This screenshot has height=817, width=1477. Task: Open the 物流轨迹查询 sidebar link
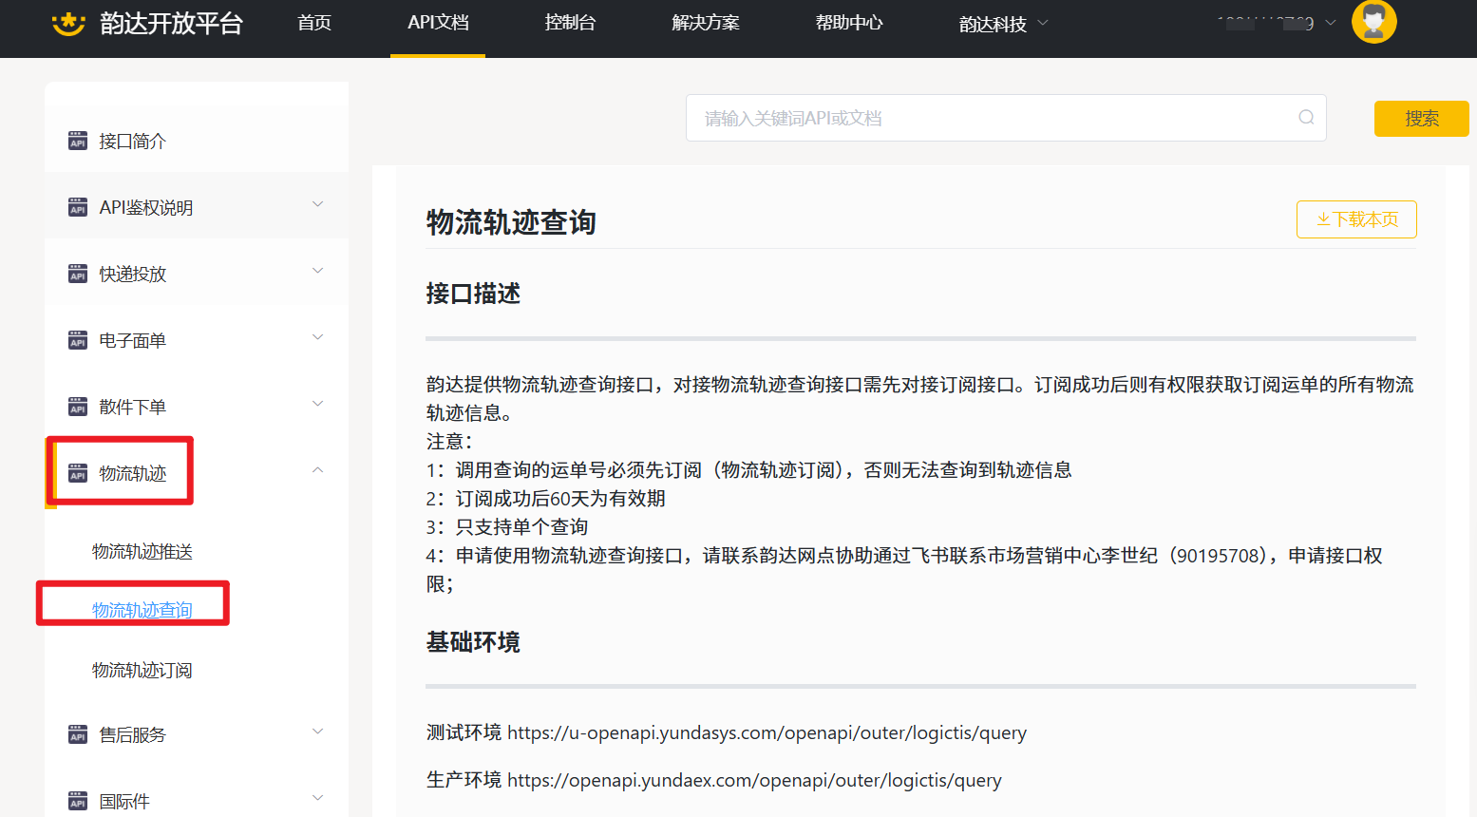pos(142,610)
